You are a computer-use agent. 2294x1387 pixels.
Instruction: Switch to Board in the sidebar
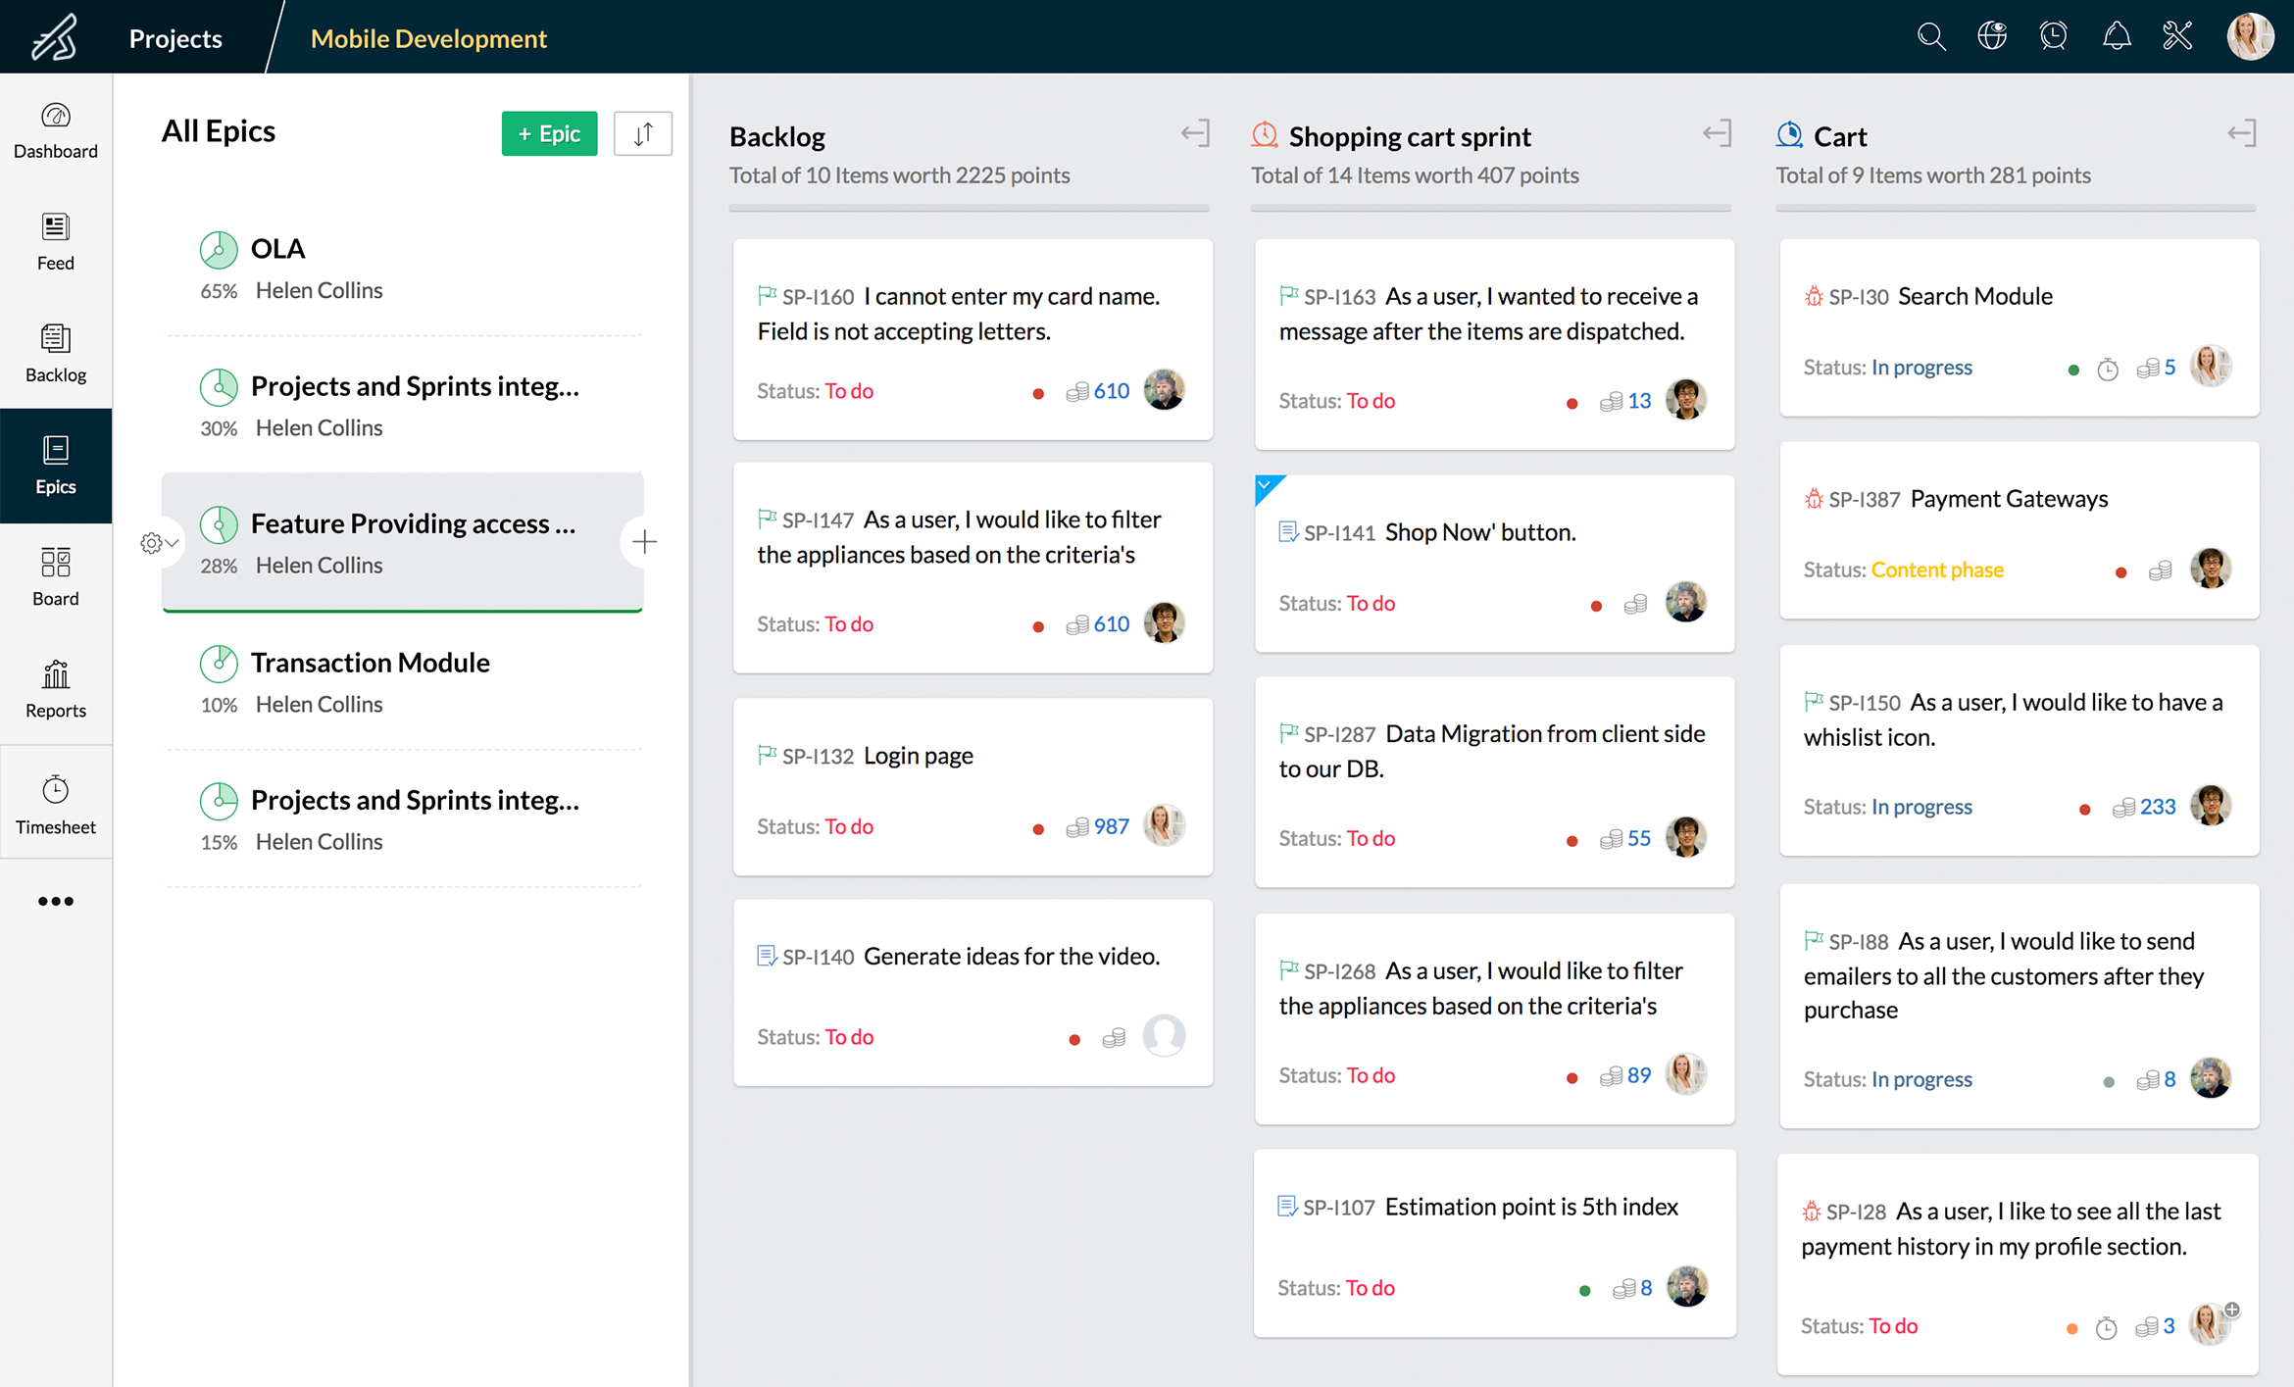tap(56, 576)
